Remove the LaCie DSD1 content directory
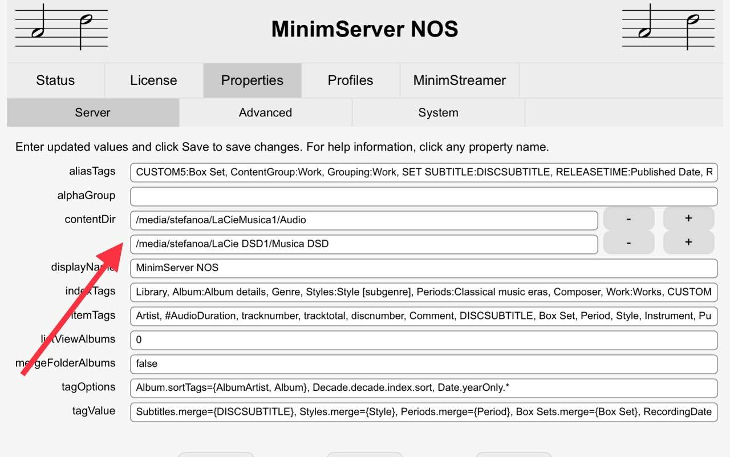The image size is (730, 457). [x=628, y=242]
